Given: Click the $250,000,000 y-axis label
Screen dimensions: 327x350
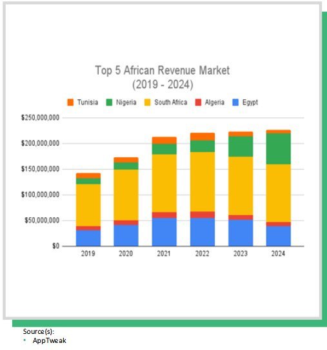Looking at the screenshot, I should point(40,118).
